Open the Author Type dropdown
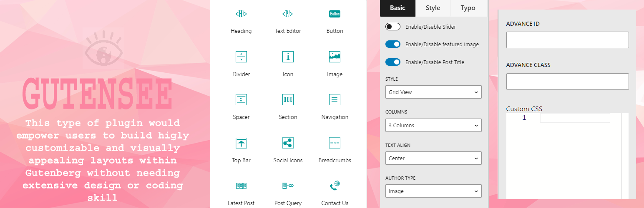Screen dimensions: 644x208 [x=433, y=191]
